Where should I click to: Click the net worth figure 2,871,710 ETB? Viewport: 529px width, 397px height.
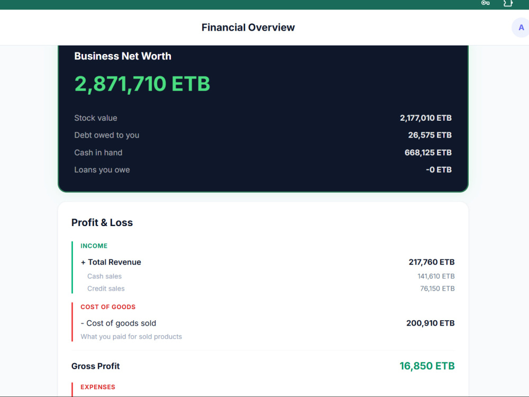pos(142,84)
